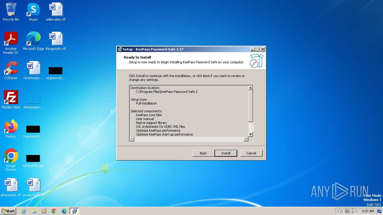Close the KeePass setup window

pos(263,49)
